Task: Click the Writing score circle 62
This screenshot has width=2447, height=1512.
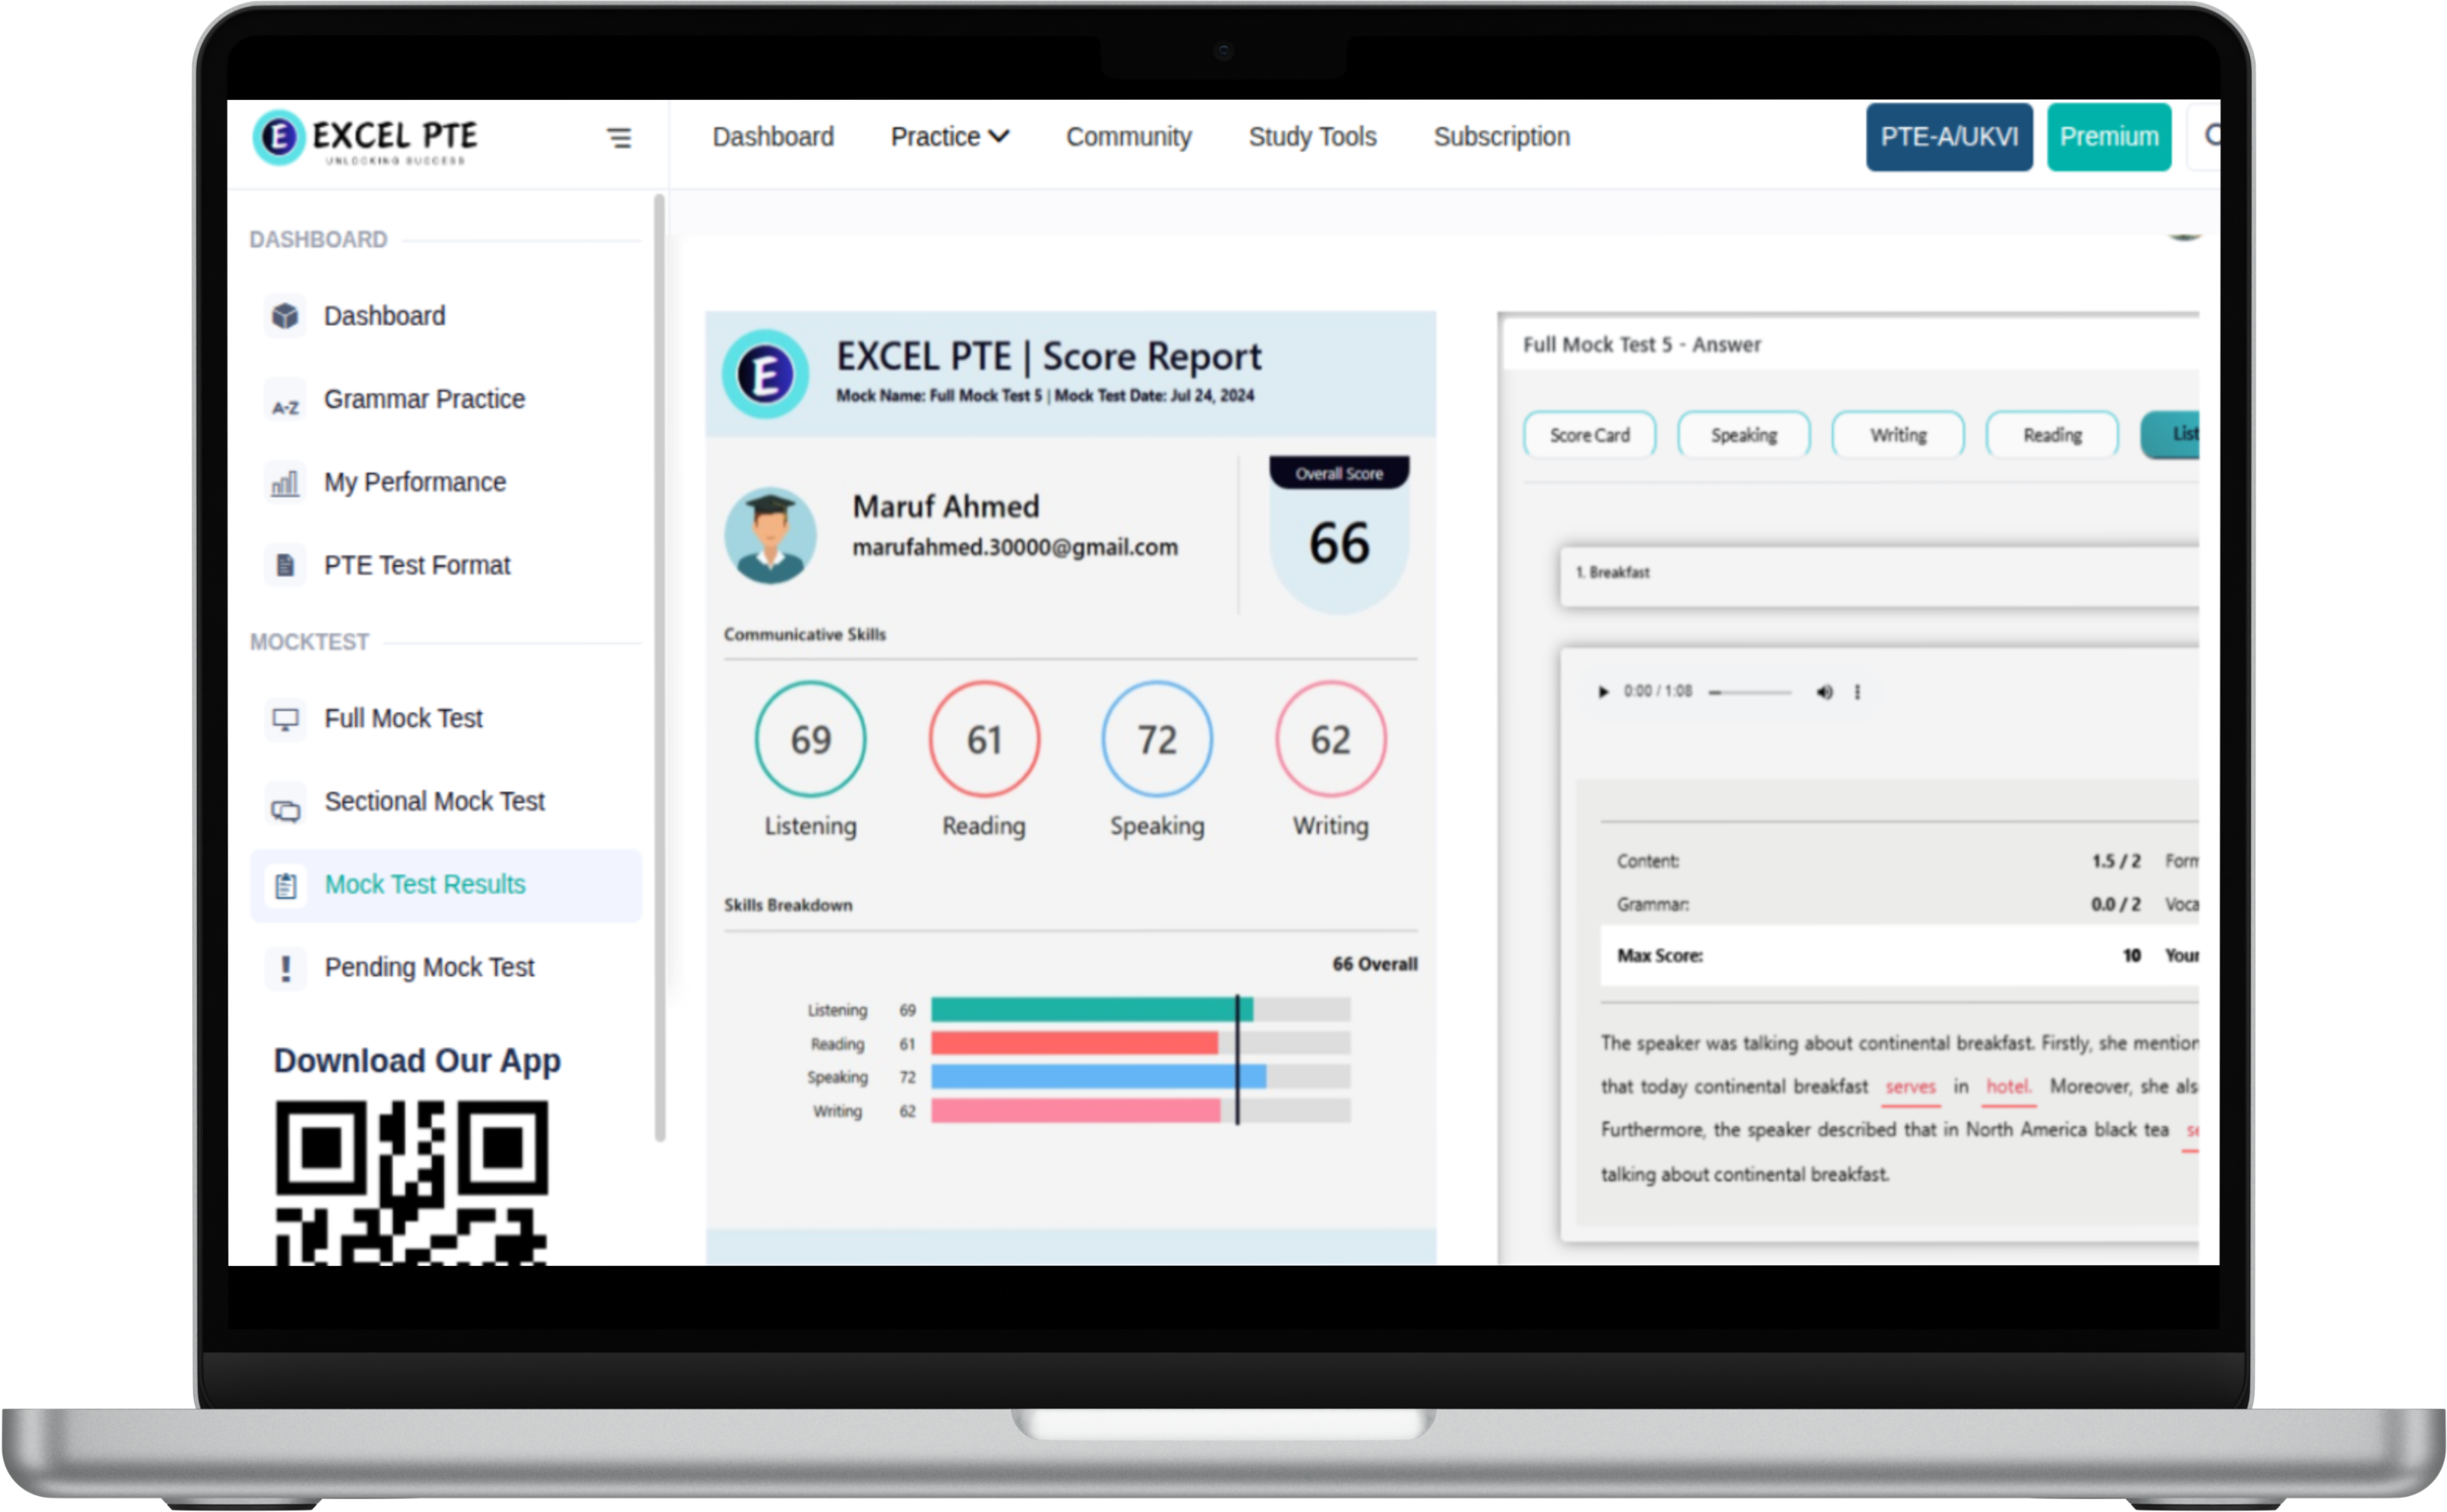Action: pos(1330,740)
